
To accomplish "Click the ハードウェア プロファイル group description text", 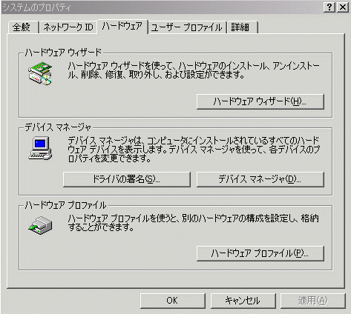I will click(x=194, y=222).
